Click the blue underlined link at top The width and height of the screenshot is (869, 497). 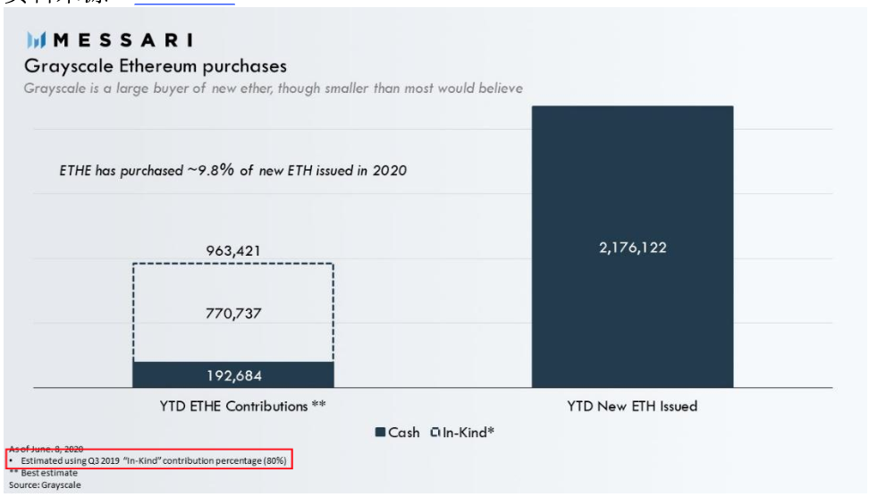click(184, 3)
